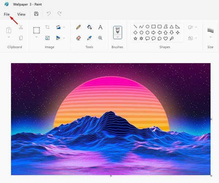
Task: Pick the Diamond shape
Action: coord(135,33)
